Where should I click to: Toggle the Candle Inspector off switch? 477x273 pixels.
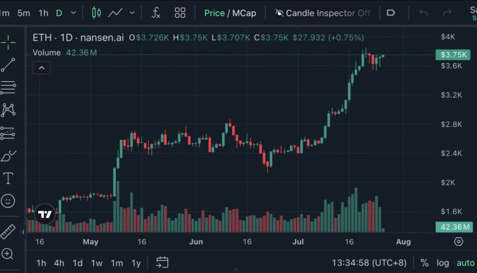[322, 13]
